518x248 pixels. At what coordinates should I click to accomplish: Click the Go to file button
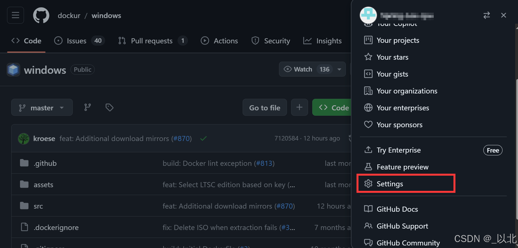click(265, 107)
